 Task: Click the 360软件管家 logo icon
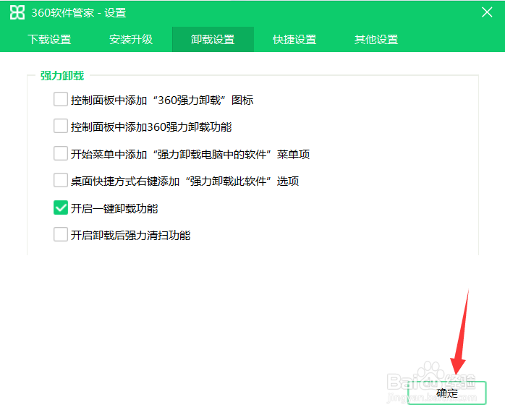(17, 12)
